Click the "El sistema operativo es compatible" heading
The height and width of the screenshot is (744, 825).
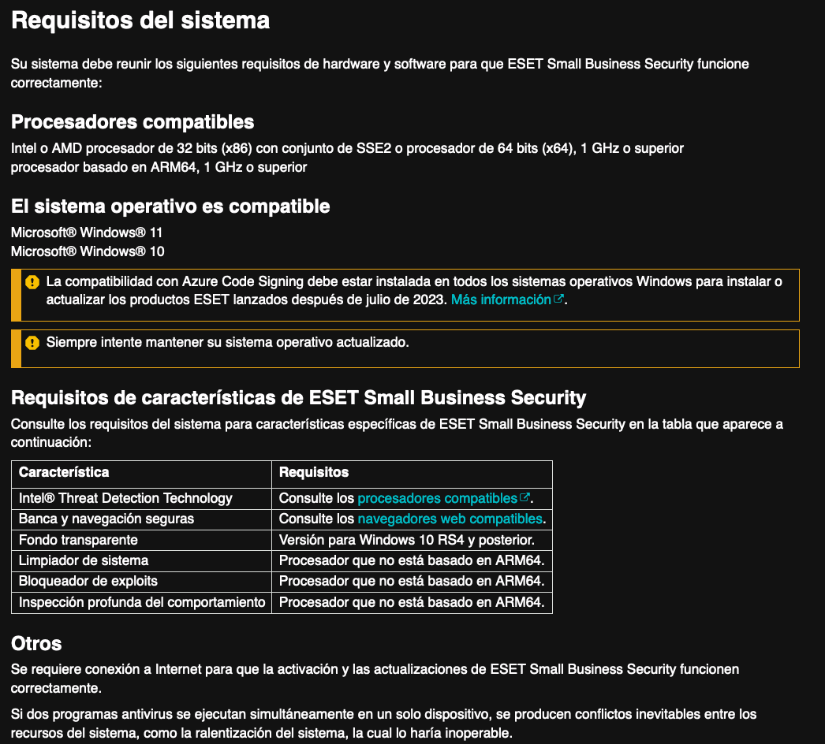pyautogui.click(x=170, y=206)
